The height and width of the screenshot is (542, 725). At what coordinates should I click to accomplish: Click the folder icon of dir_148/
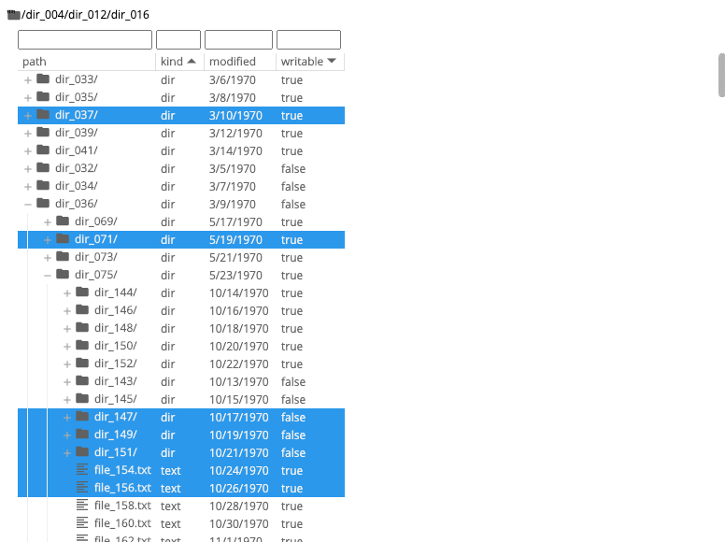[x=82, y=327]
